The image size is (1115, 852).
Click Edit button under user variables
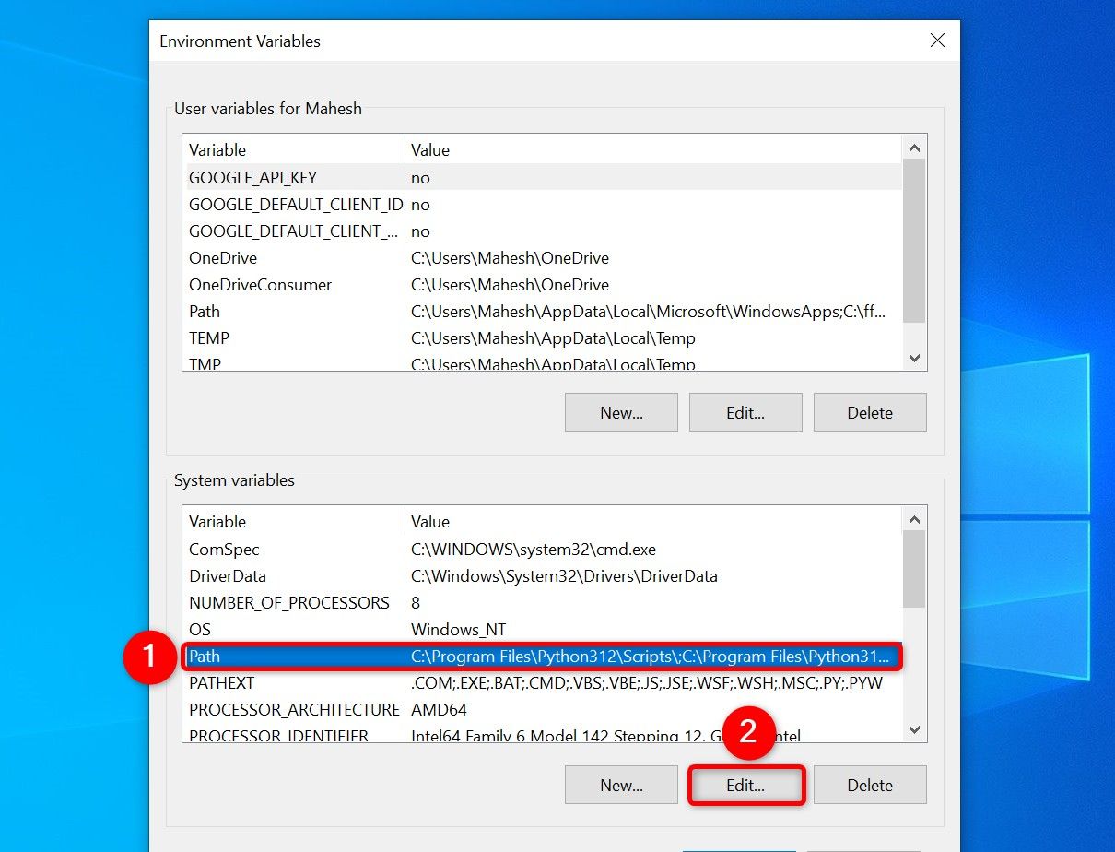[x=745, y=412]
